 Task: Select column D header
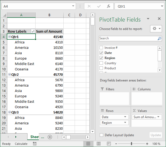coord(81,15)
